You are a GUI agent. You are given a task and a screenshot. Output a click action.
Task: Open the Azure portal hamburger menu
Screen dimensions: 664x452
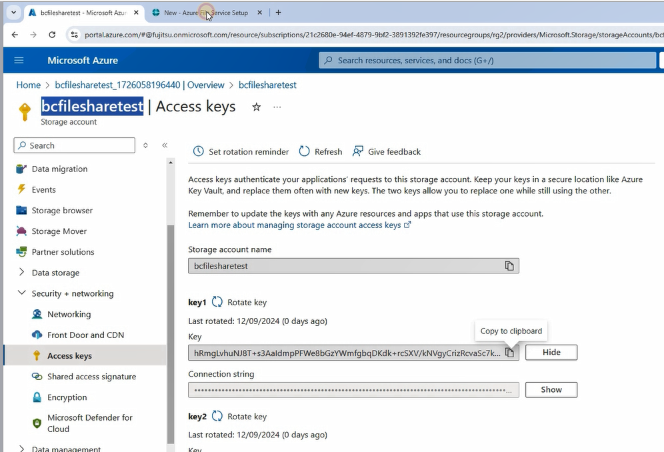coord(19,61)
